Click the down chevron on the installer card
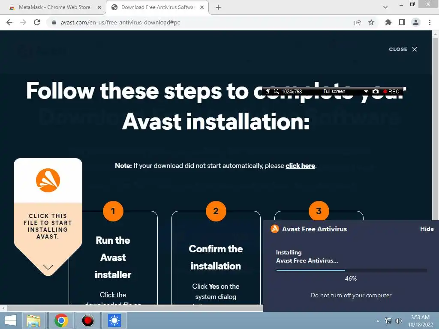Screen dimensions: 439x329 [x=48, y=267]
